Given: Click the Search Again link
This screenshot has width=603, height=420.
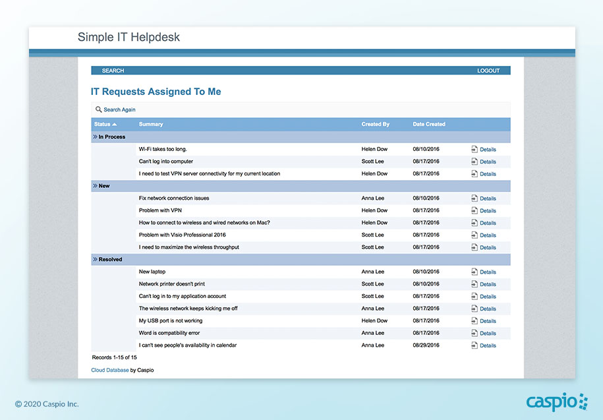Looking at the screenshot, I should pyautogui.click(x=119, y=109).
